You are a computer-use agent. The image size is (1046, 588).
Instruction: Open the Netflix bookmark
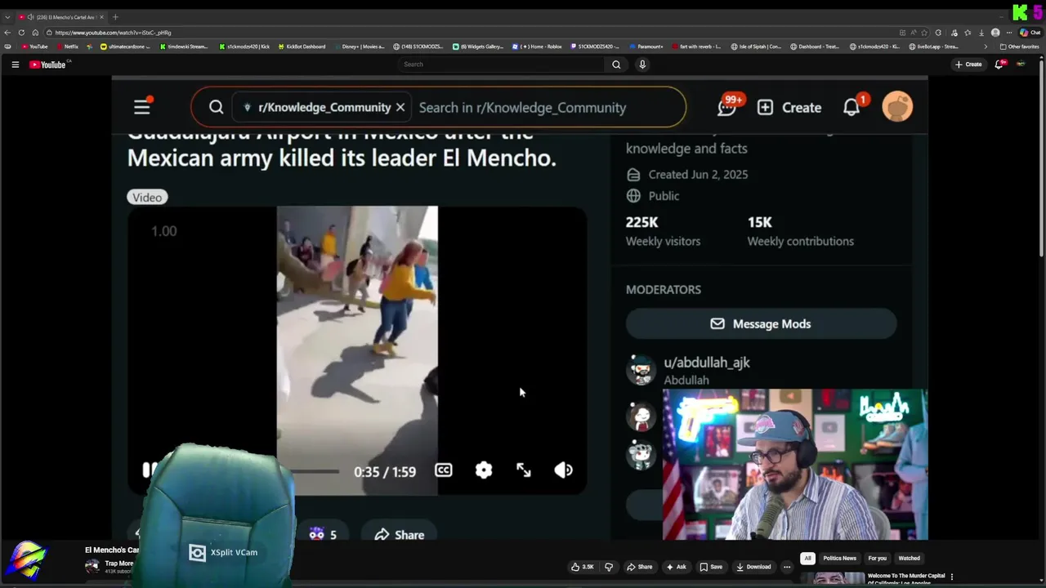(x=67, y=47)
